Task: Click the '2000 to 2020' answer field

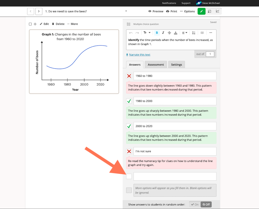Action: click(x=175, y=126)
